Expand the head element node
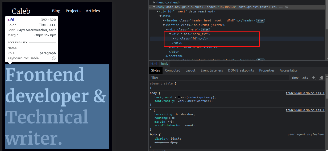 coord(154,2)
